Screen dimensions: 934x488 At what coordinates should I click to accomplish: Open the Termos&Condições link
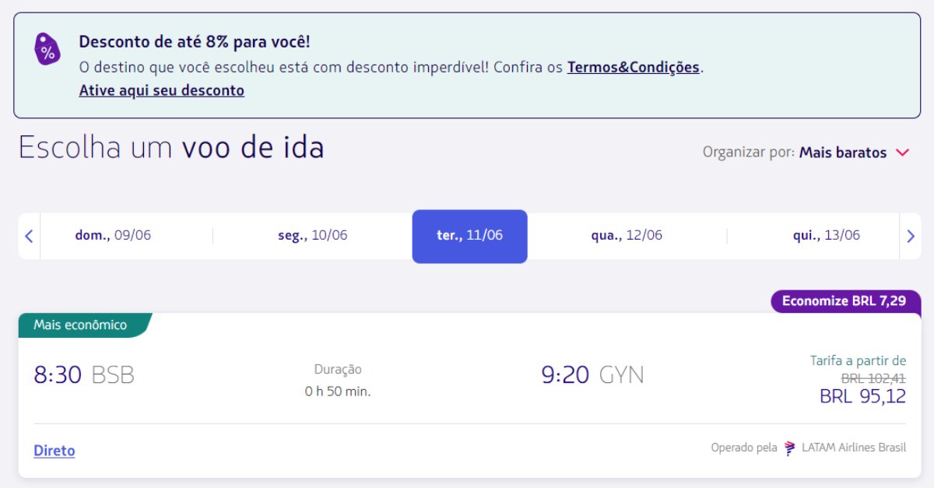pyautogui.click(x=634, y=67)
